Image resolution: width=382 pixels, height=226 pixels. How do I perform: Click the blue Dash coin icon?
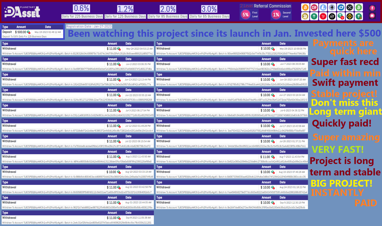coord(341,7)
